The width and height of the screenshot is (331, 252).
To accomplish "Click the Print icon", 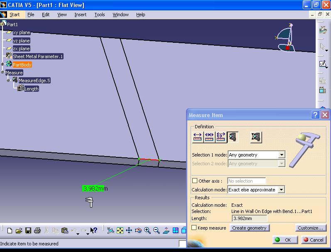I will pyautogui.click(x=37, y=230).
